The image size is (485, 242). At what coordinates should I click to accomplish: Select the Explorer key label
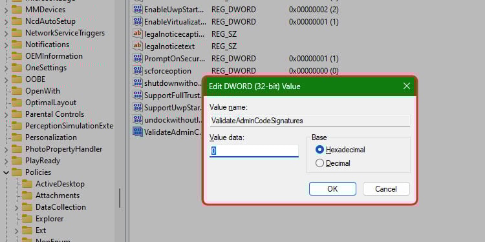click(50, 219)
